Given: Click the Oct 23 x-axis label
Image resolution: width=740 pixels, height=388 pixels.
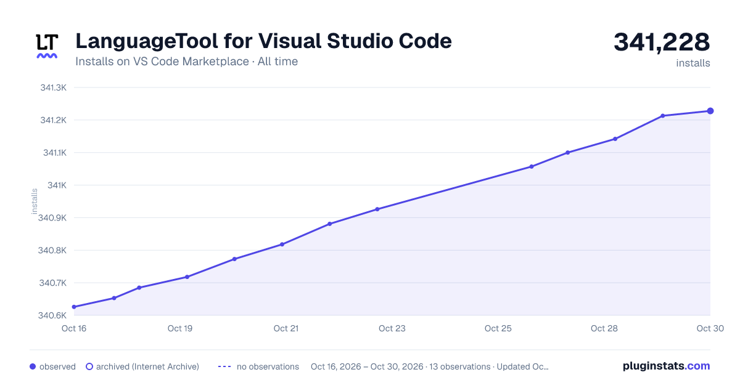Looking at the screenshot, I should (392, 328).
